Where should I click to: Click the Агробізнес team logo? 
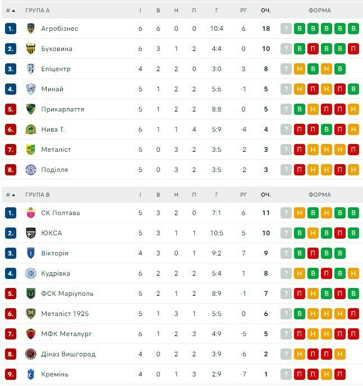(x=31, y=29)
